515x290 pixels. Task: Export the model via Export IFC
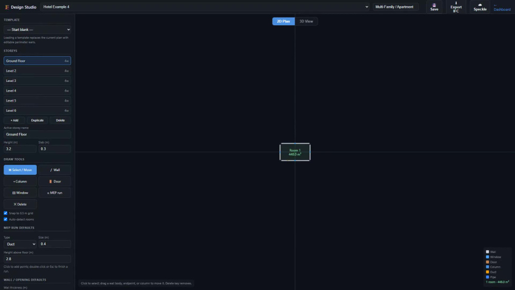coord(456,7)
